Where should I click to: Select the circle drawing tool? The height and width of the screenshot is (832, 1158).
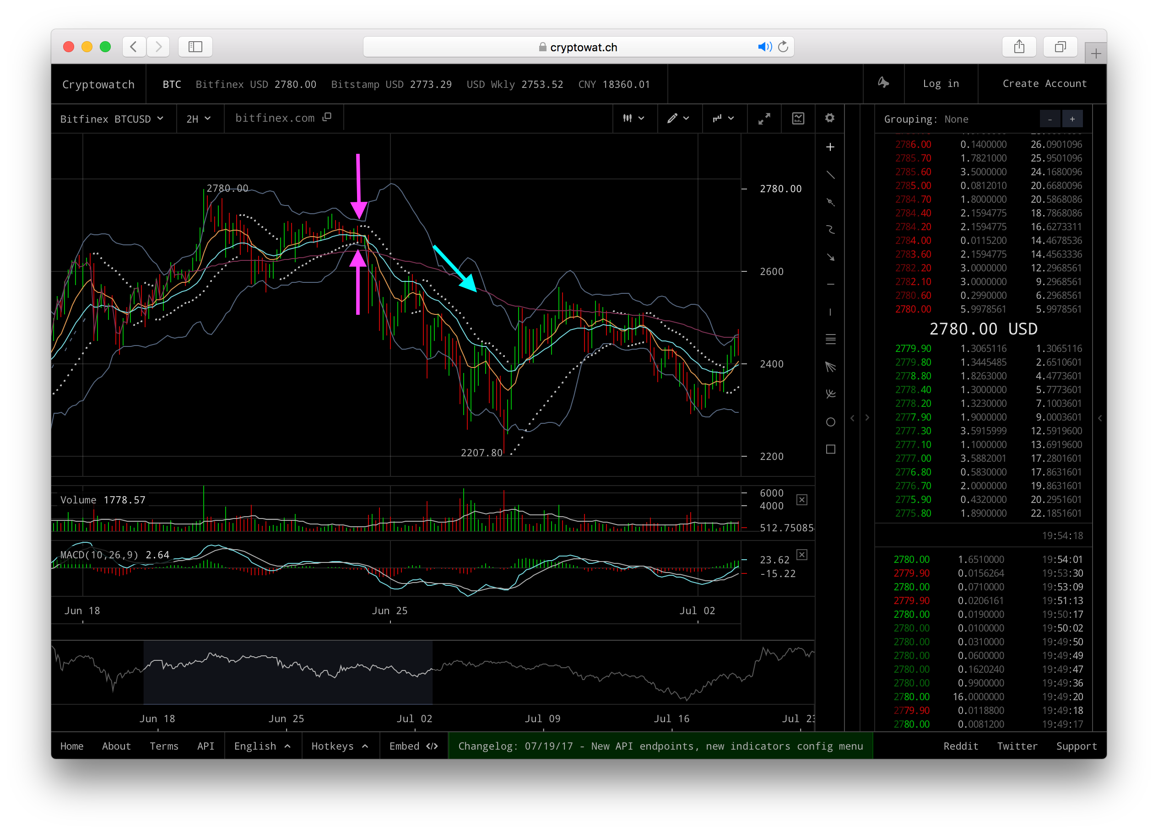(830, 421)
